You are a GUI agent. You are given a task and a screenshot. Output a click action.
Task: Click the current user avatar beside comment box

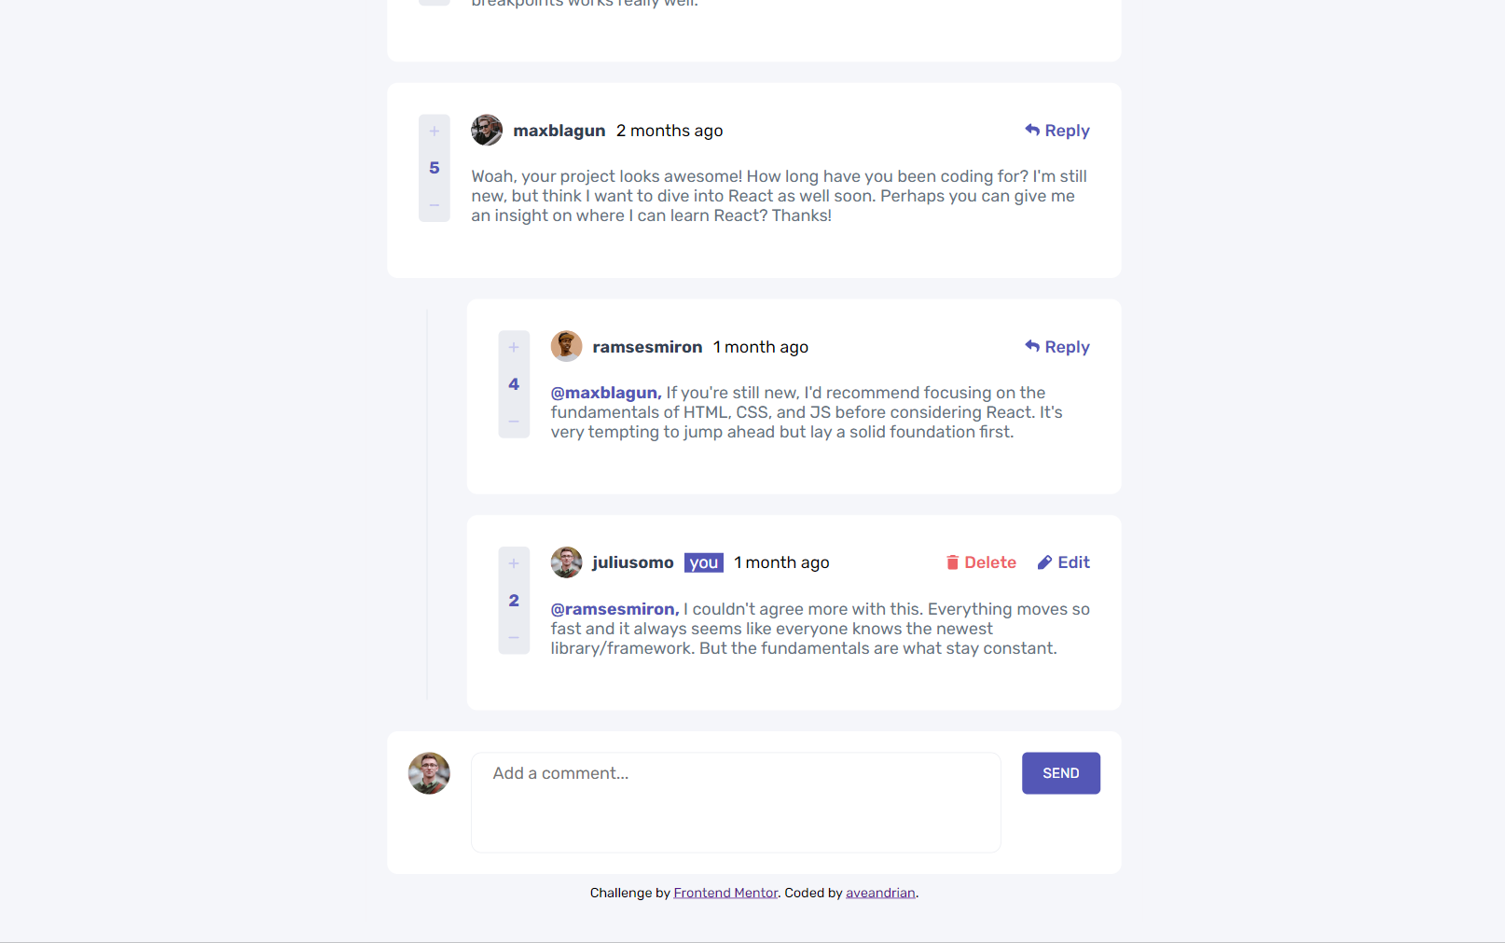(x=429, y=773)
